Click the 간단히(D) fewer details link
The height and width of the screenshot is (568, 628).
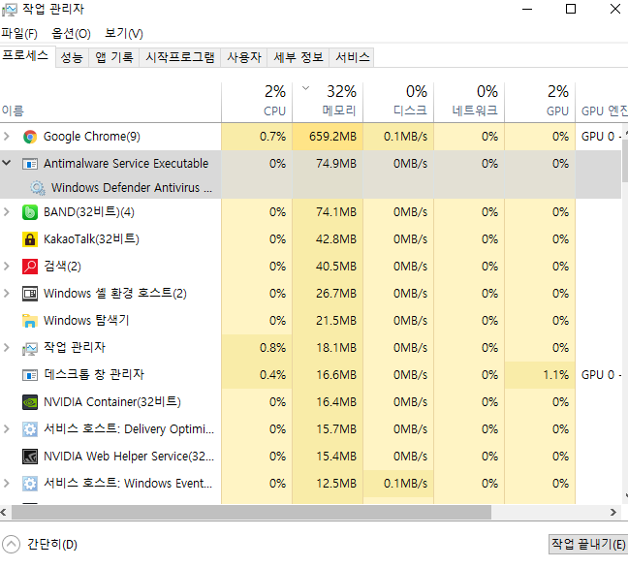point(52,545)
